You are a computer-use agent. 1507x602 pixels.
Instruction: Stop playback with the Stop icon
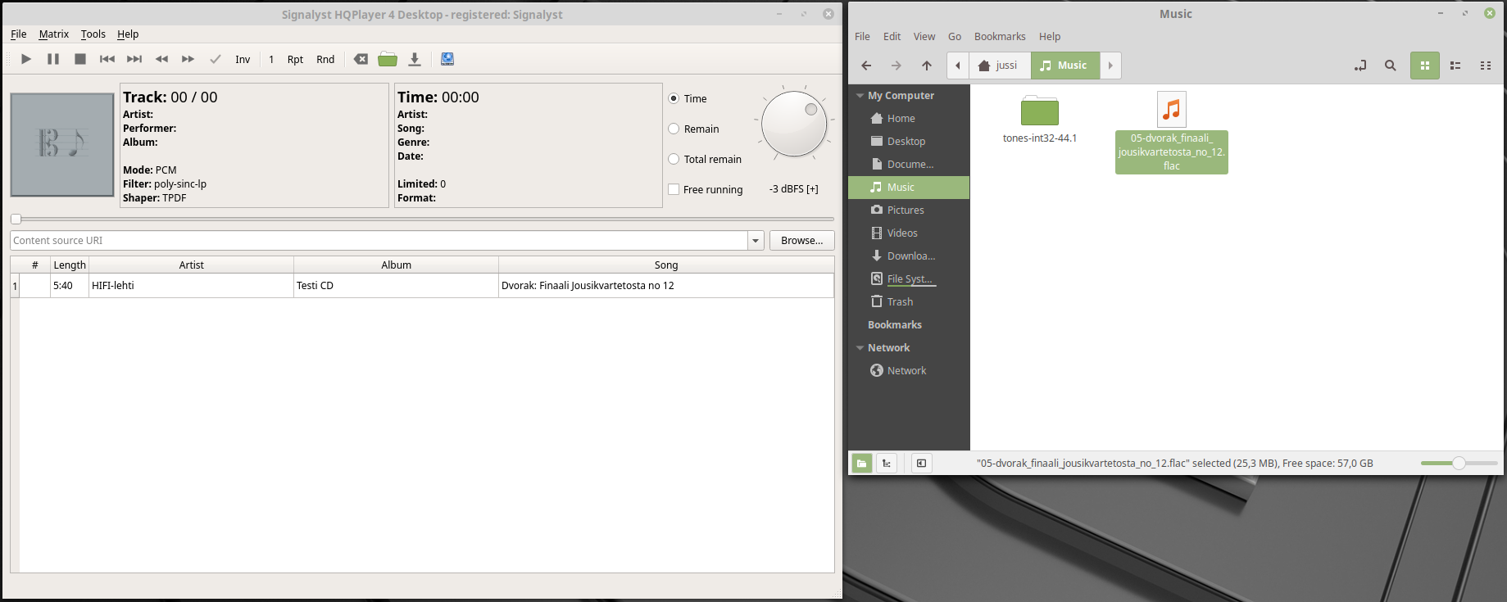coord(80,59)
